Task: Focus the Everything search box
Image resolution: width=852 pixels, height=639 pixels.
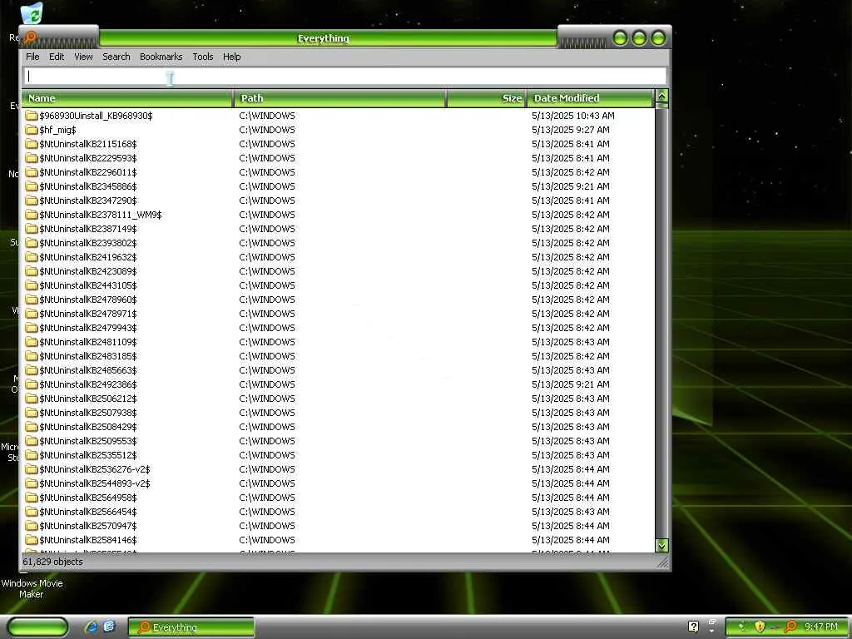Action: 344,76
